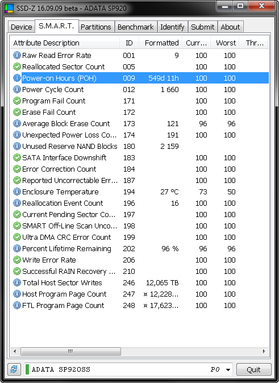Click the green check icon beside Reported Uncorrectable Err…
Screen dimensions: 279x383
click(17, 180)
